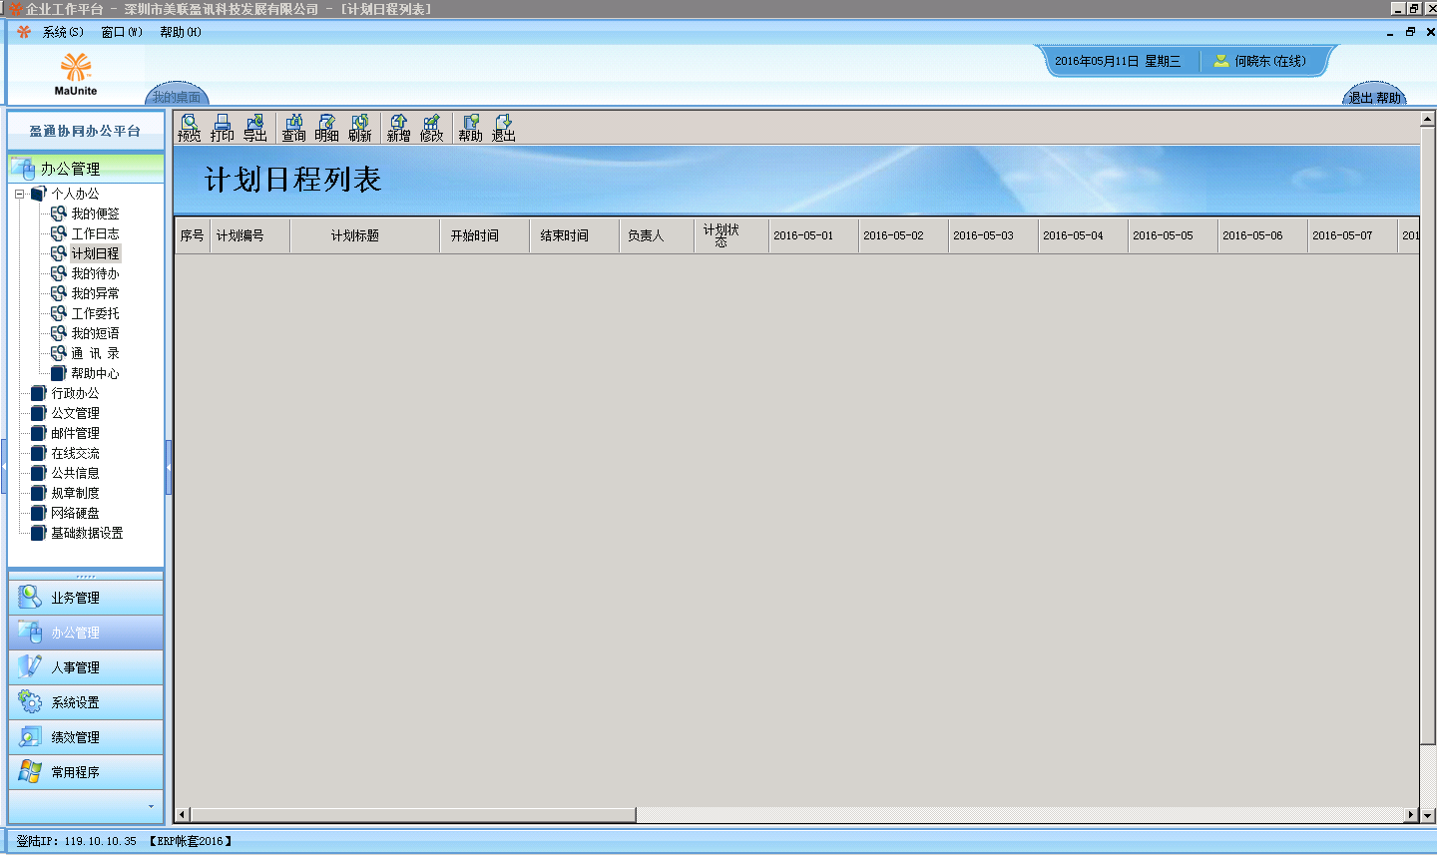Open toolbar 帮助 help icon

click(x=470, y=128)
